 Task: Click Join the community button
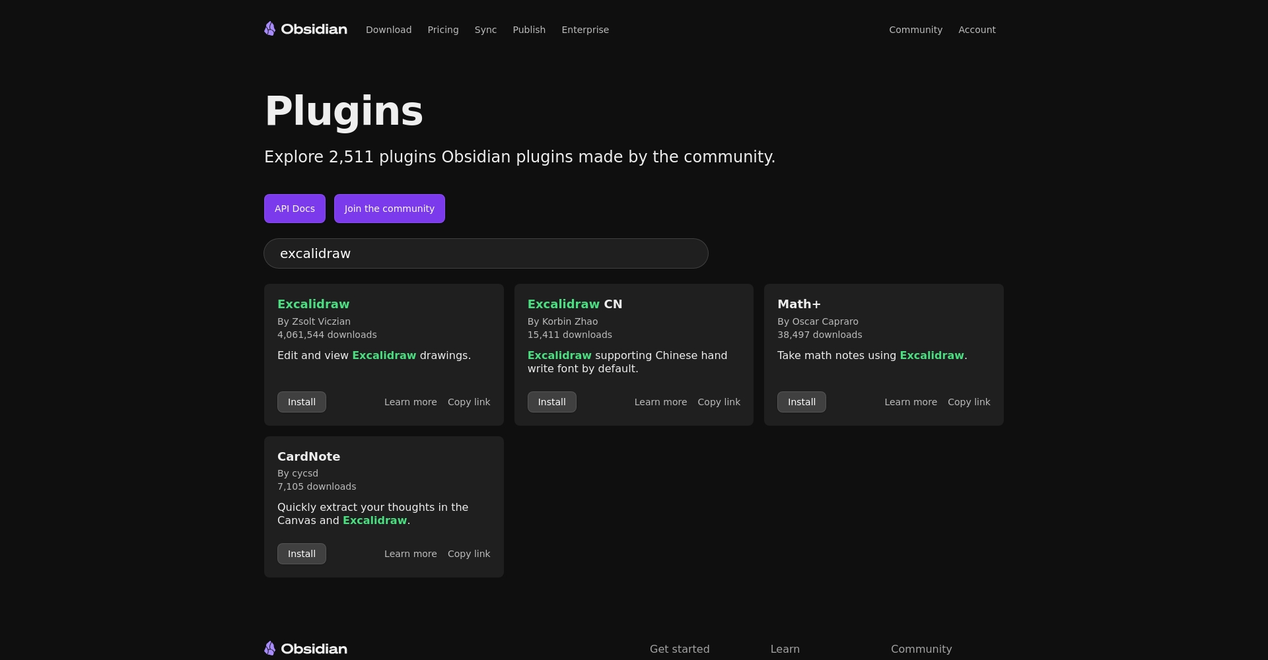pos(390,209)
